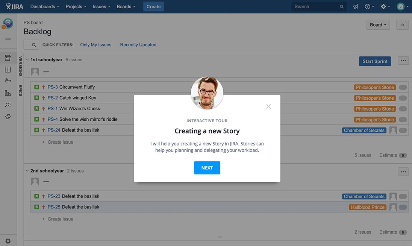The image size is (412, 246).
Task: Click Create issue under 2nd schoolyear
Action: tap(61, 219)
